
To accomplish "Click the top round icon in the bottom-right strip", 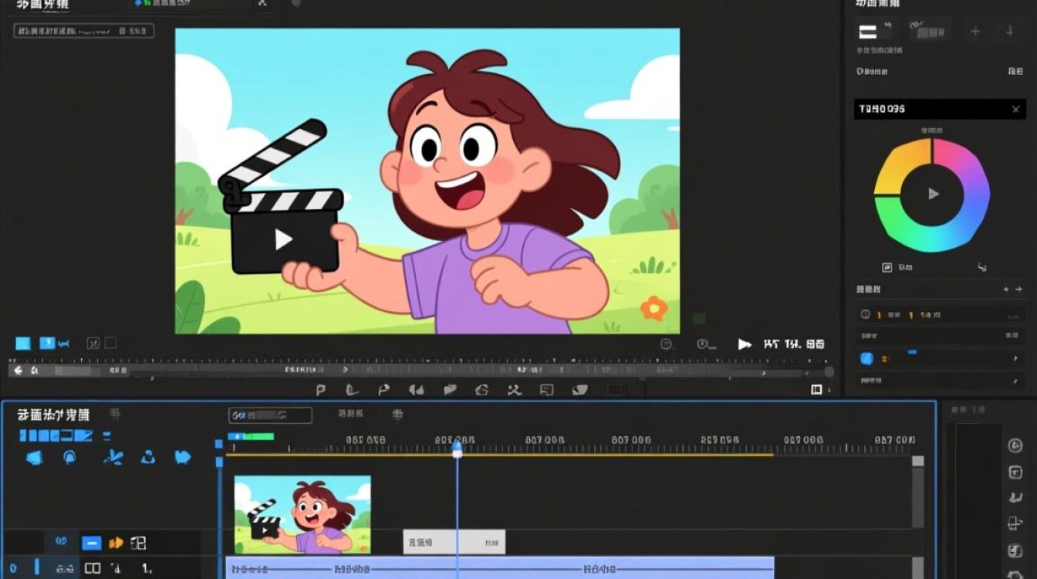I will [x=1015, y=445].
